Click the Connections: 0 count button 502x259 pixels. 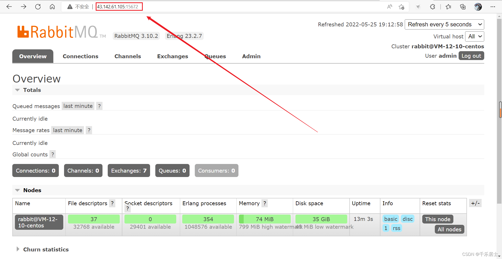pyautogui.click(x=36, y=170)
